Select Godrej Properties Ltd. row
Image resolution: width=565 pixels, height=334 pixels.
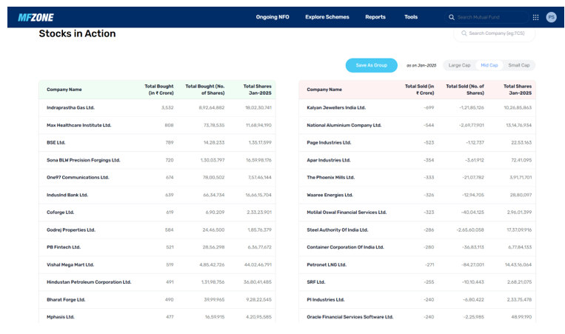coord(157,230)
